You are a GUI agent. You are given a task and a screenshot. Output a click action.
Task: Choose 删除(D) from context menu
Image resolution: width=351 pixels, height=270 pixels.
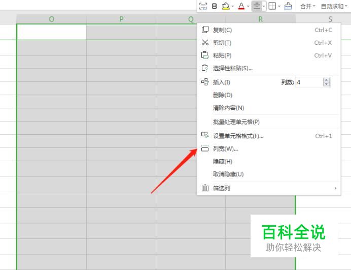tap(269, 95)
